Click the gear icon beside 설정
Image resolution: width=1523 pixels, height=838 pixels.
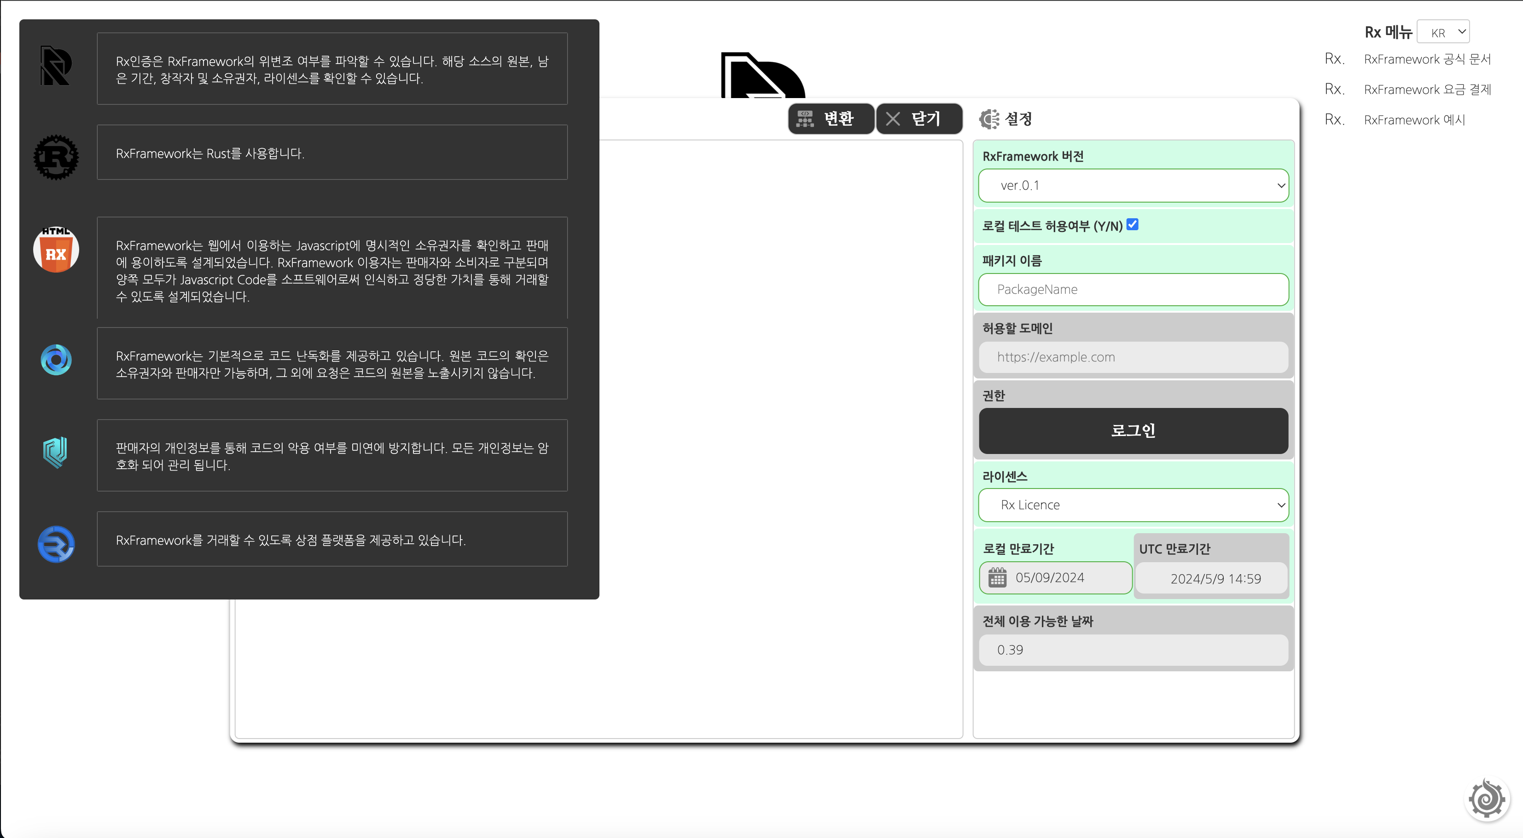point(990,119)
